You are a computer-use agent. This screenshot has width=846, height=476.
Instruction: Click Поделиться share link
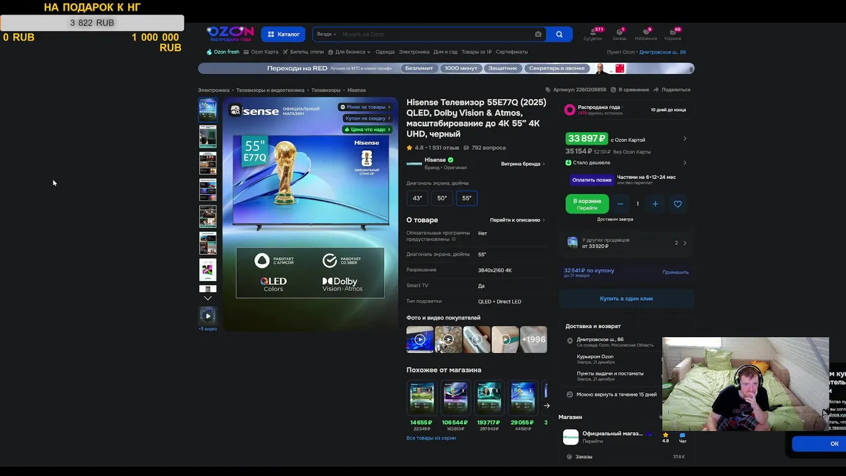672,90
